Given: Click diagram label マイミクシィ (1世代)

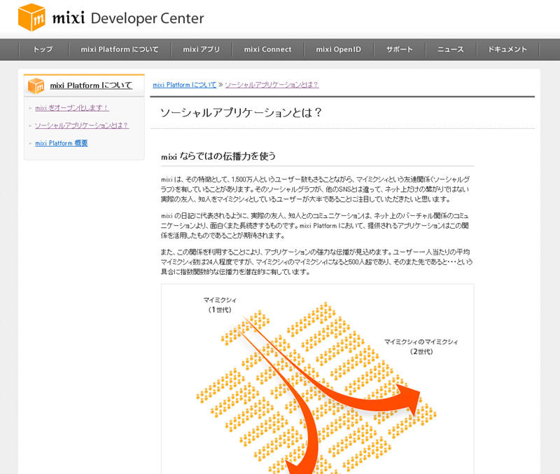Looking at the screenshot, I should 220,305.
